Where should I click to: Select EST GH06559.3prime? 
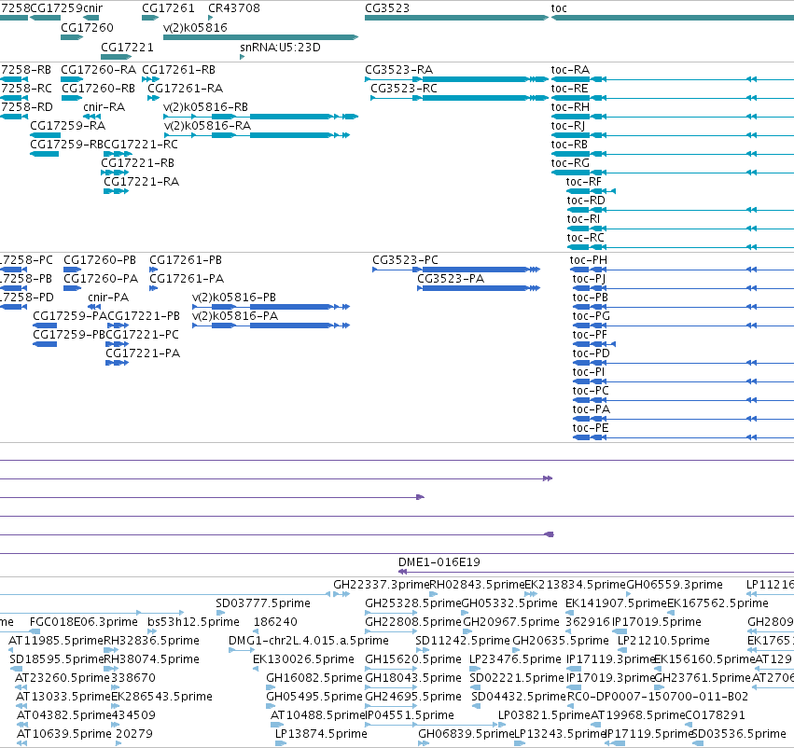click(x=675, y=584)
